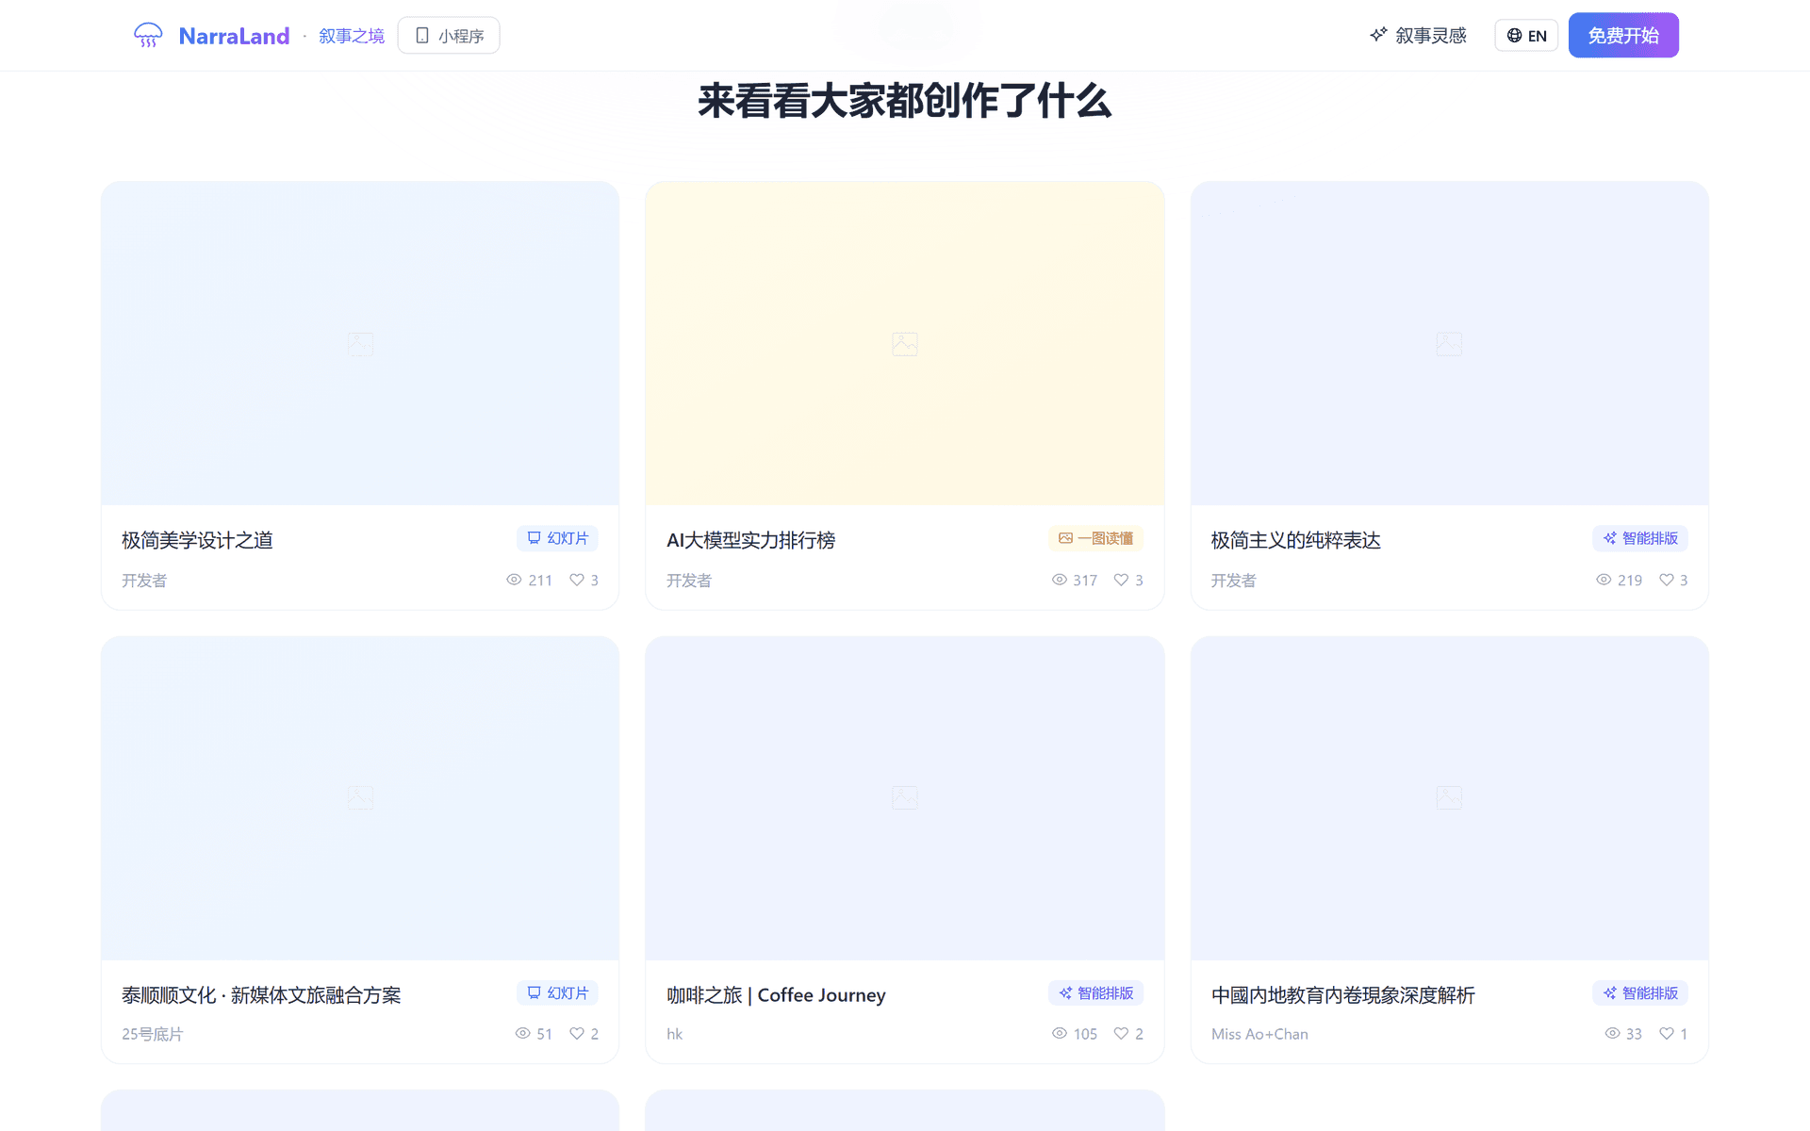This screenshot has height=1131, width=1810.
Task: Click the 叙事之境 tagline text
Action: pos(352,36)
